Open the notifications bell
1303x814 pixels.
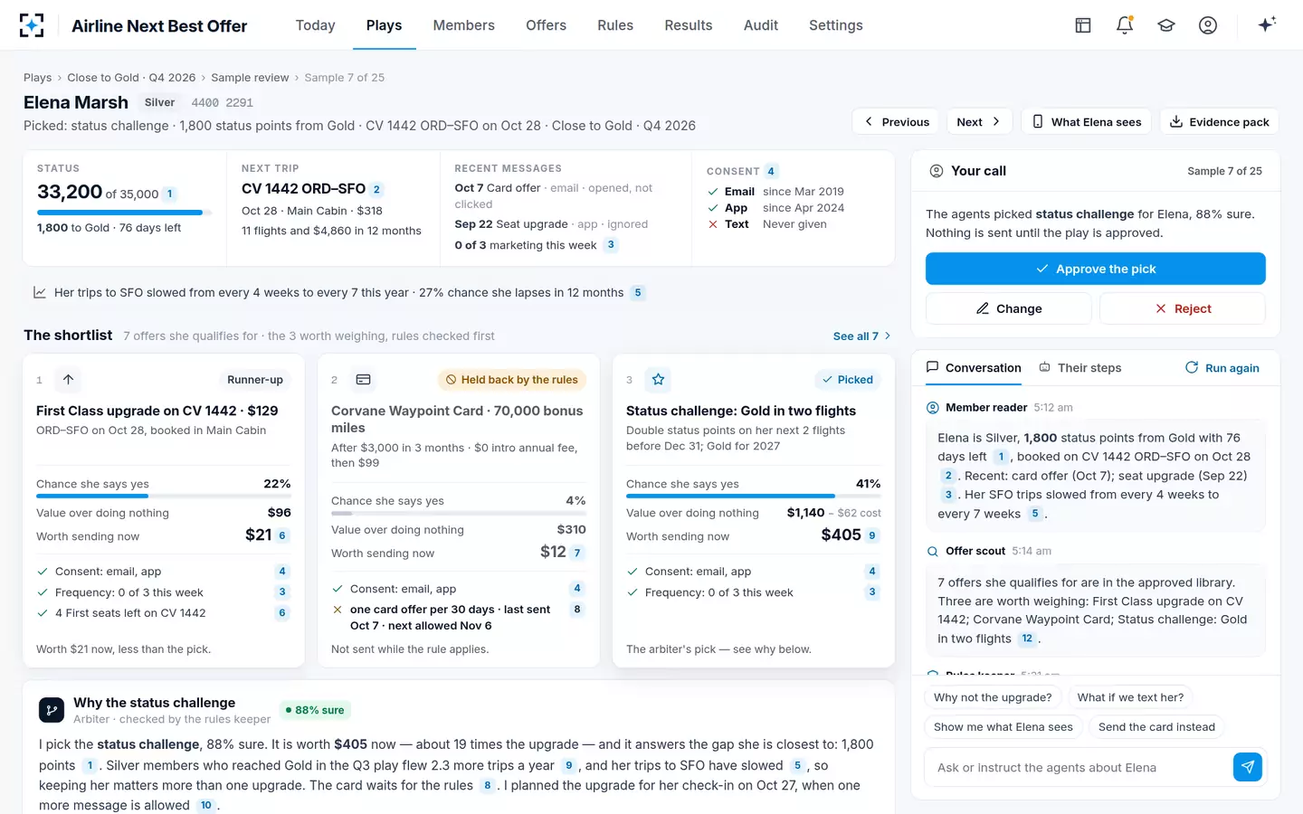pyautogui.click(x=1125, y=25)
